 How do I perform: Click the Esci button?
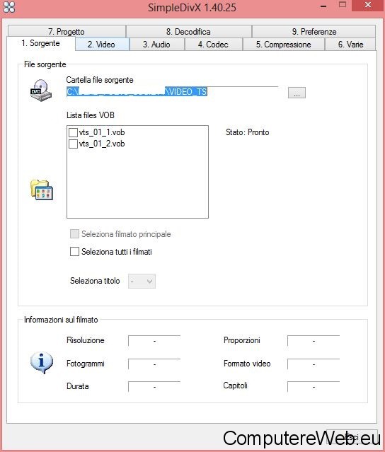[351, 437]
